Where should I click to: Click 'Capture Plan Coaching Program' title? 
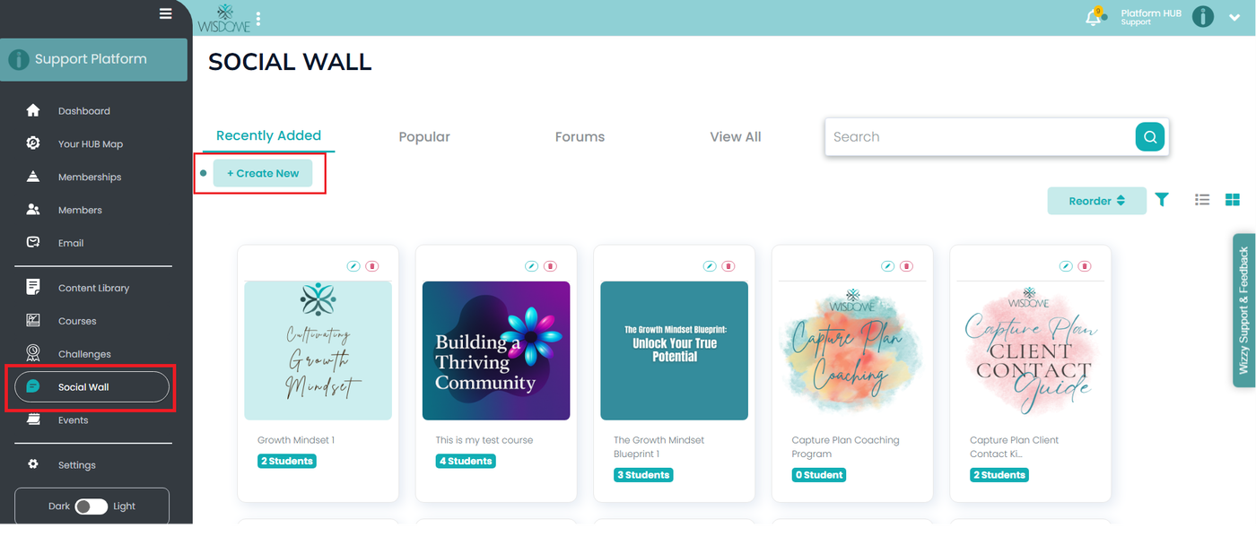tap(845, 446)
